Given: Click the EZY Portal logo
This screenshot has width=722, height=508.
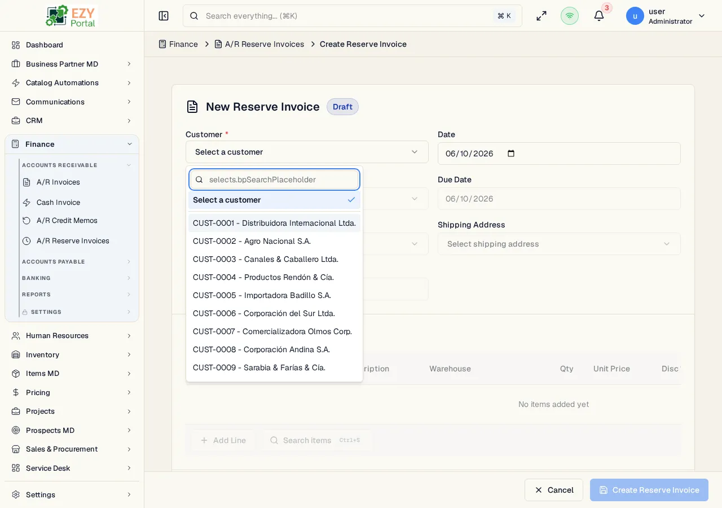Looking at the screenshot, I should [x=72, y=16].
